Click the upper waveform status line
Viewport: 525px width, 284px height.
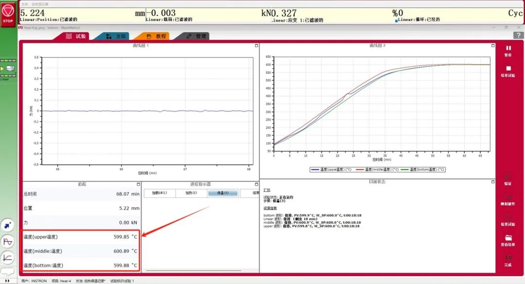pyautogui.click(x=312, y=226)
